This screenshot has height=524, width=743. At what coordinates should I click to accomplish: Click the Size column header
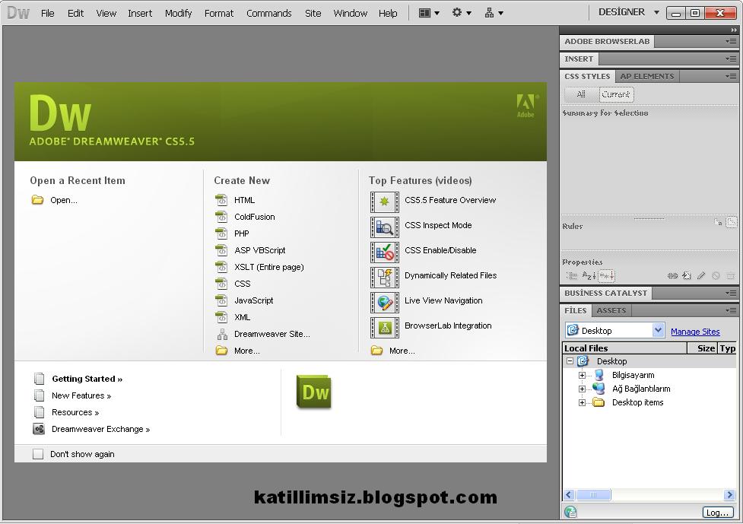click(703, 348)
